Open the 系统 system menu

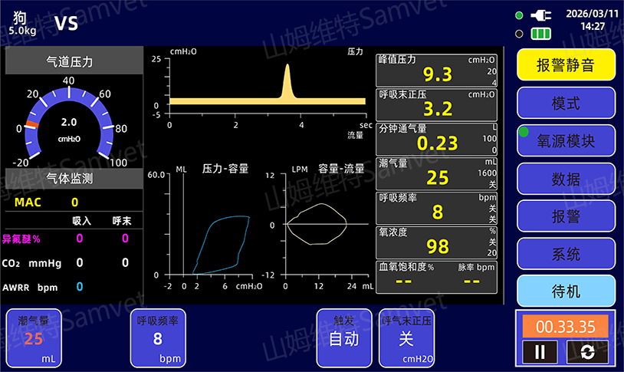pos(566,254)
